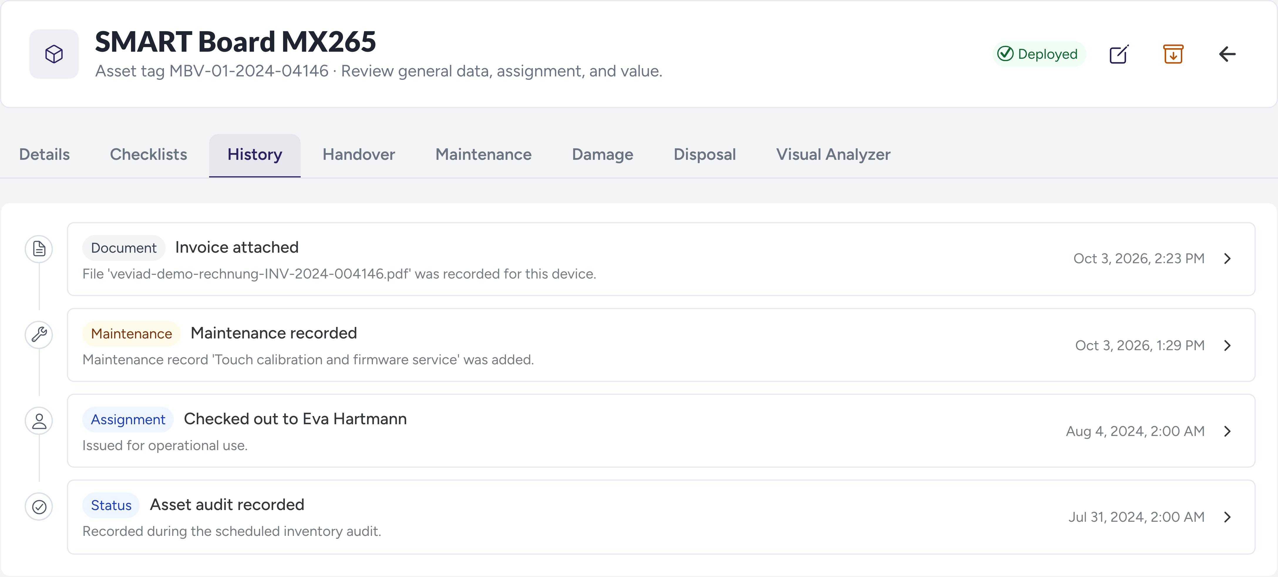The image size is (1278, 577).
Task: Select the History tab
Action: [x=255, y=155]
